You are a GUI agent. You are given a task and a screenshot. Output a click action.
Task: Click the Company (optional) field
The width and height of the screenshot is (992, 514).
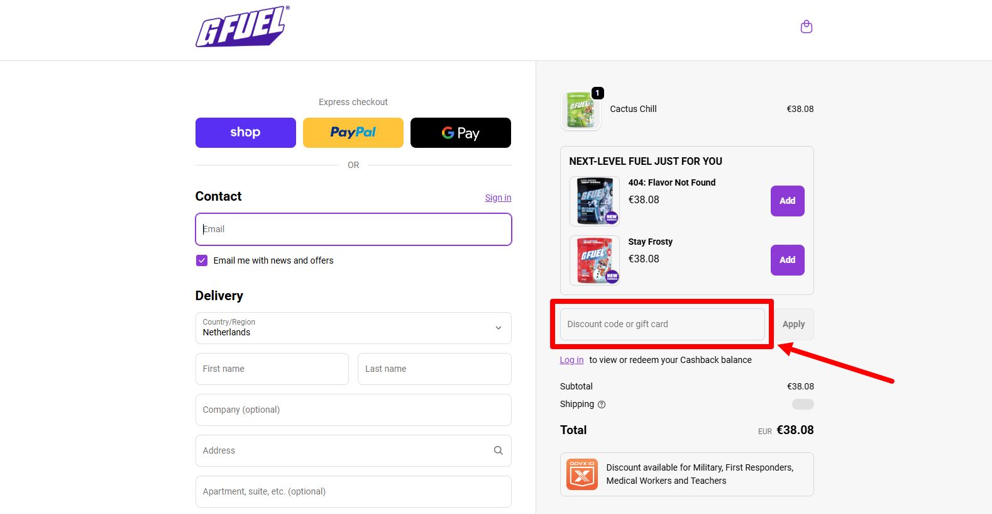pos(353,410)
